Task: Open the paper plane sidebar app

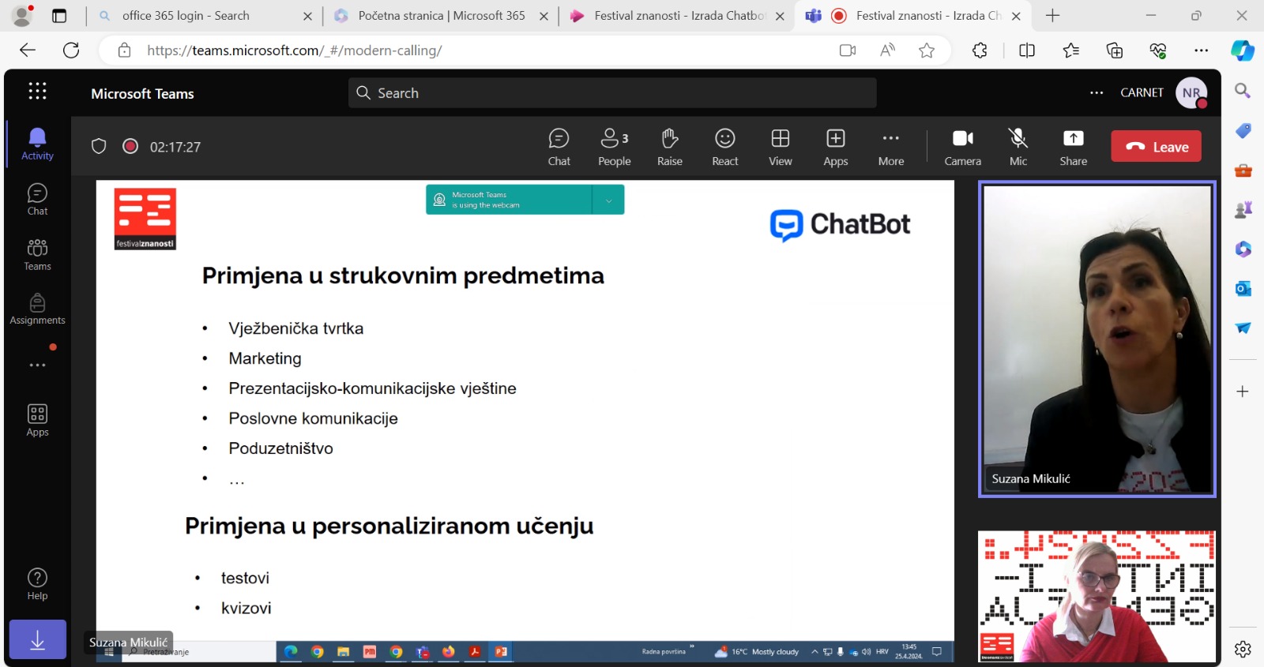Action: click(x=1243, y=328)
